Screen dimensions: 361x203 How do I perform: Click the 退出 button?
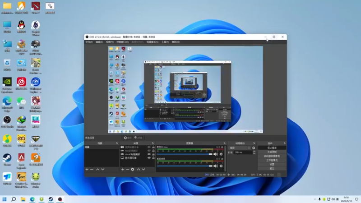coord(272,168)
